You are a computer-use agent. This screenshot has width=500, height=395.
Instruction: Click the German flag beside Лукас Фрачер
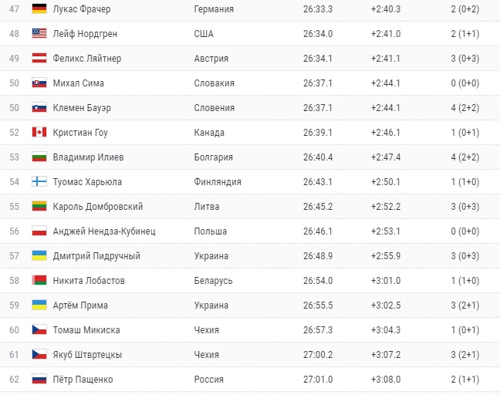tap(39, 9)
